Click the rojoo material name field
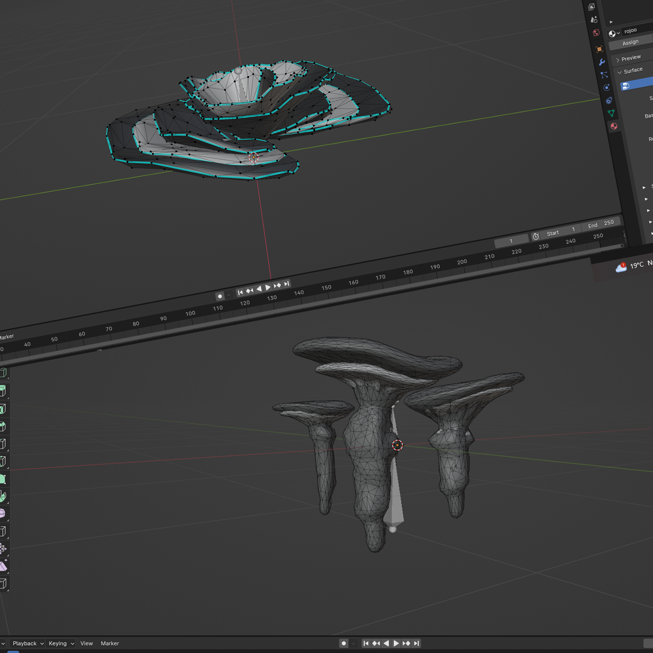This screenshot has height=653, width=653. (637, 30)
